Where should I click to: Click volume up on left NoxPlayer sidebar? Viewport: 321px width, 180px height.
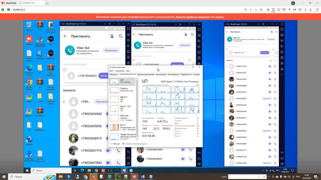click(x=128, y=40)
